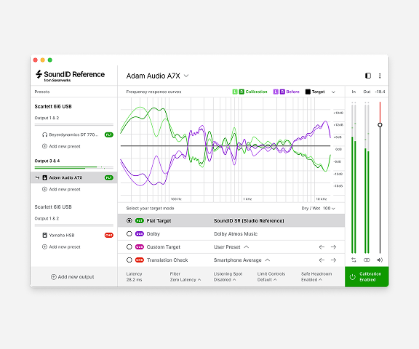
Task: Toggle Target curve visibility swatch
Action: tap(308, 92)
